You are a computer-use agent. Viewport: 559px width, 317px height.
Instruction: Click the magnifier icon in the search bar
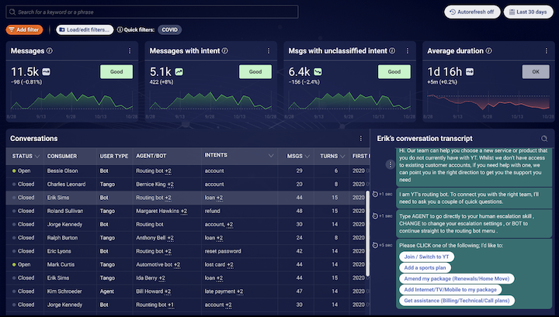click(x=12, y=12)
